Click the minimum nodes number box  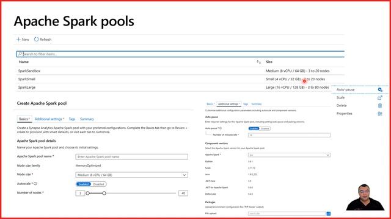80,193
